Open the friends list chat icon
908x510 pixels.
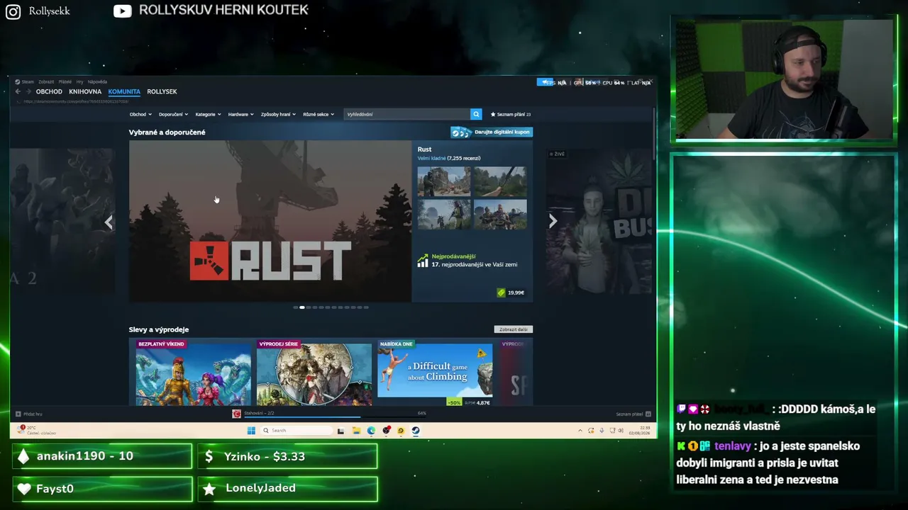(x=648, y=414)
